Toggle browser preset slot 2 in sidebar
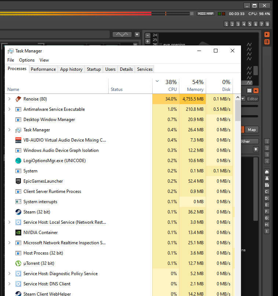This screenshot has width=278, height=296. (267, 148)
